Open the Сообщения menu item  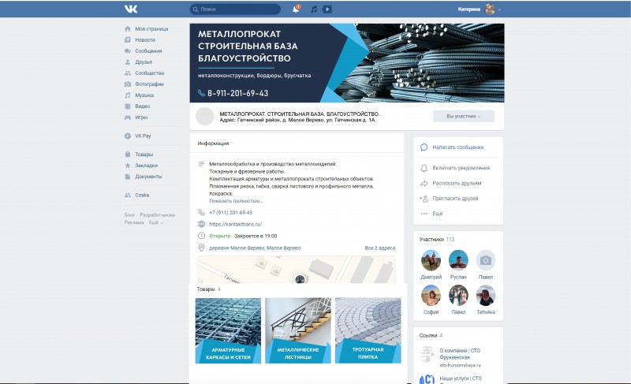pyautogui.click(x=147, y=51)
